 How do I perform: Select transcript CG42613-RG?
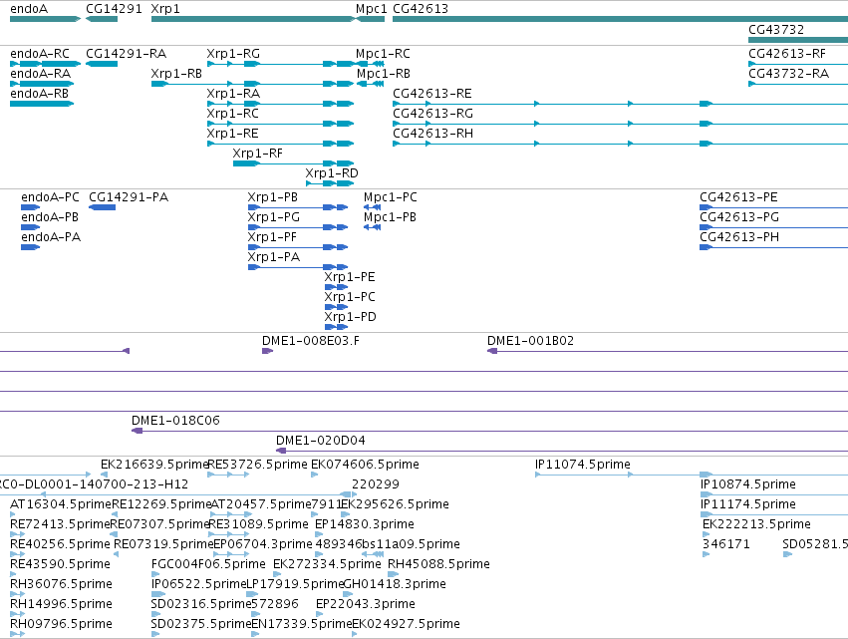[x=621, y=124]
